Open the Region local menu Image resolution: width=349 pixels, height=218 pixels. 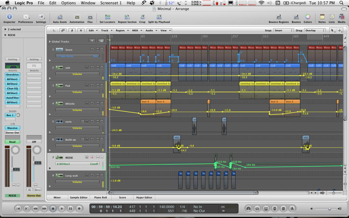(122, 30)
